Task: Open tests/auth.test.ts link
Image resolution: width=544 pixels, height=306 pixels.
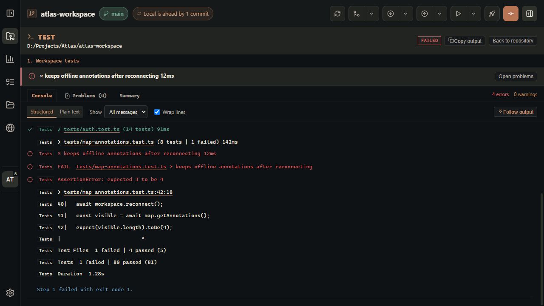Action: tap(92, 129)
